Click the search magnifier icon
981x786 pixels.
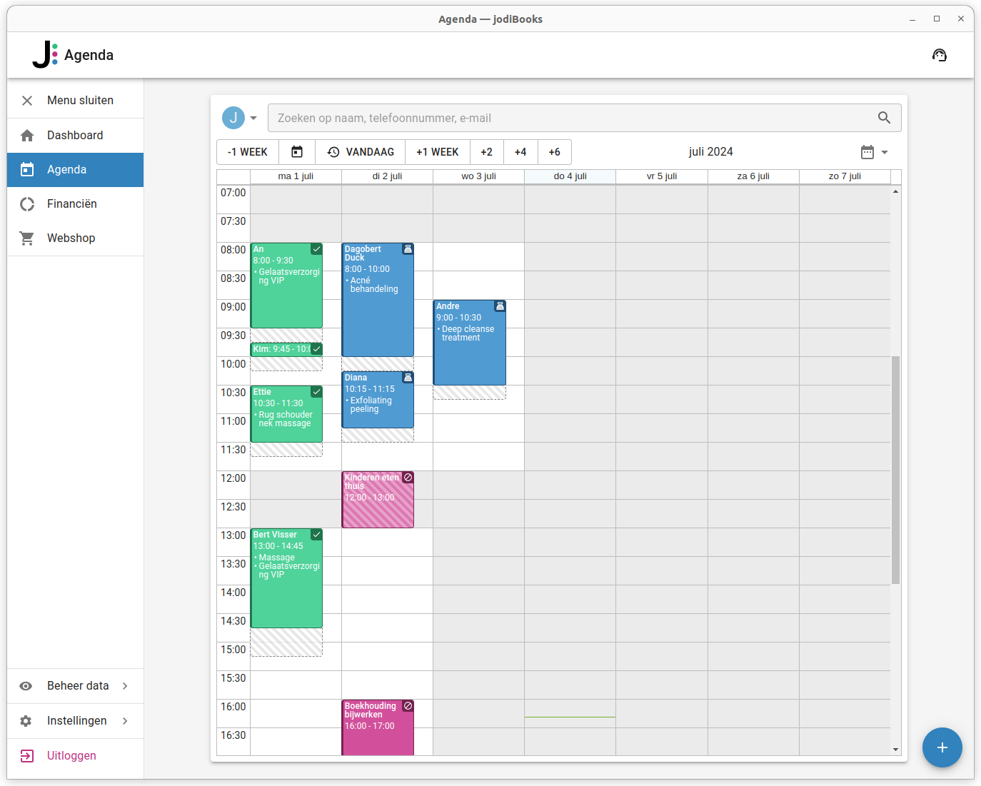(x=884, y=118)
